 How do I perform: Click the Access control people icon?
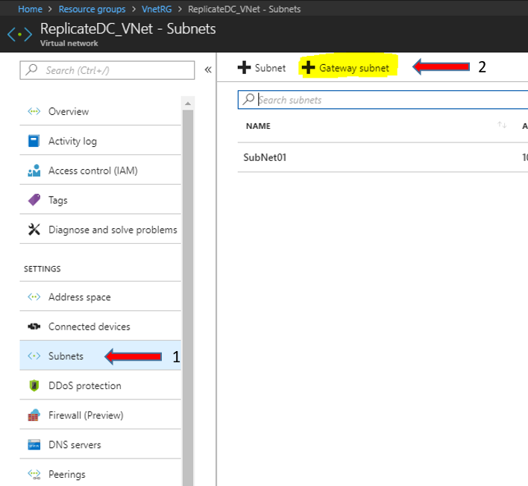pyautogui.click(x=34, y=170)
